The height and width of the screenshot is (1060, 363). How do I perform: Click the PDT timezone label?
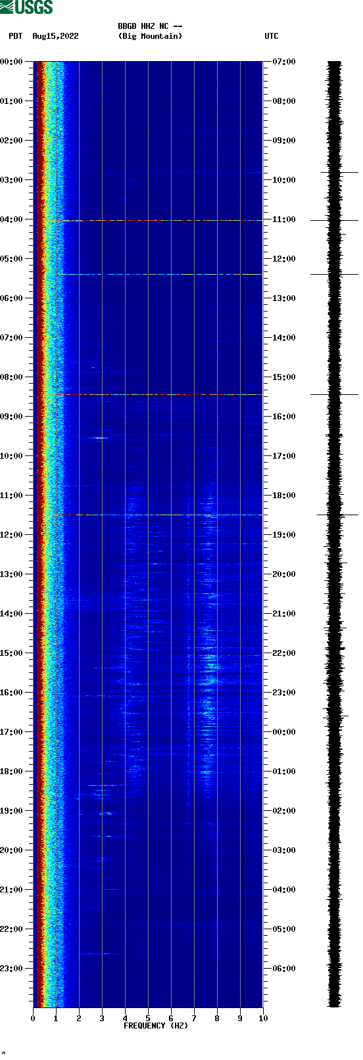[x=16, y=36]
